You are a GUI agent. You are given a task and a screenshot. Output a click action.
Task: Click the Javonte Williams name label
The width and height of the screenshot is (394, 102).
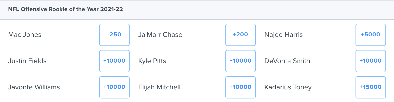click(34, 87)
